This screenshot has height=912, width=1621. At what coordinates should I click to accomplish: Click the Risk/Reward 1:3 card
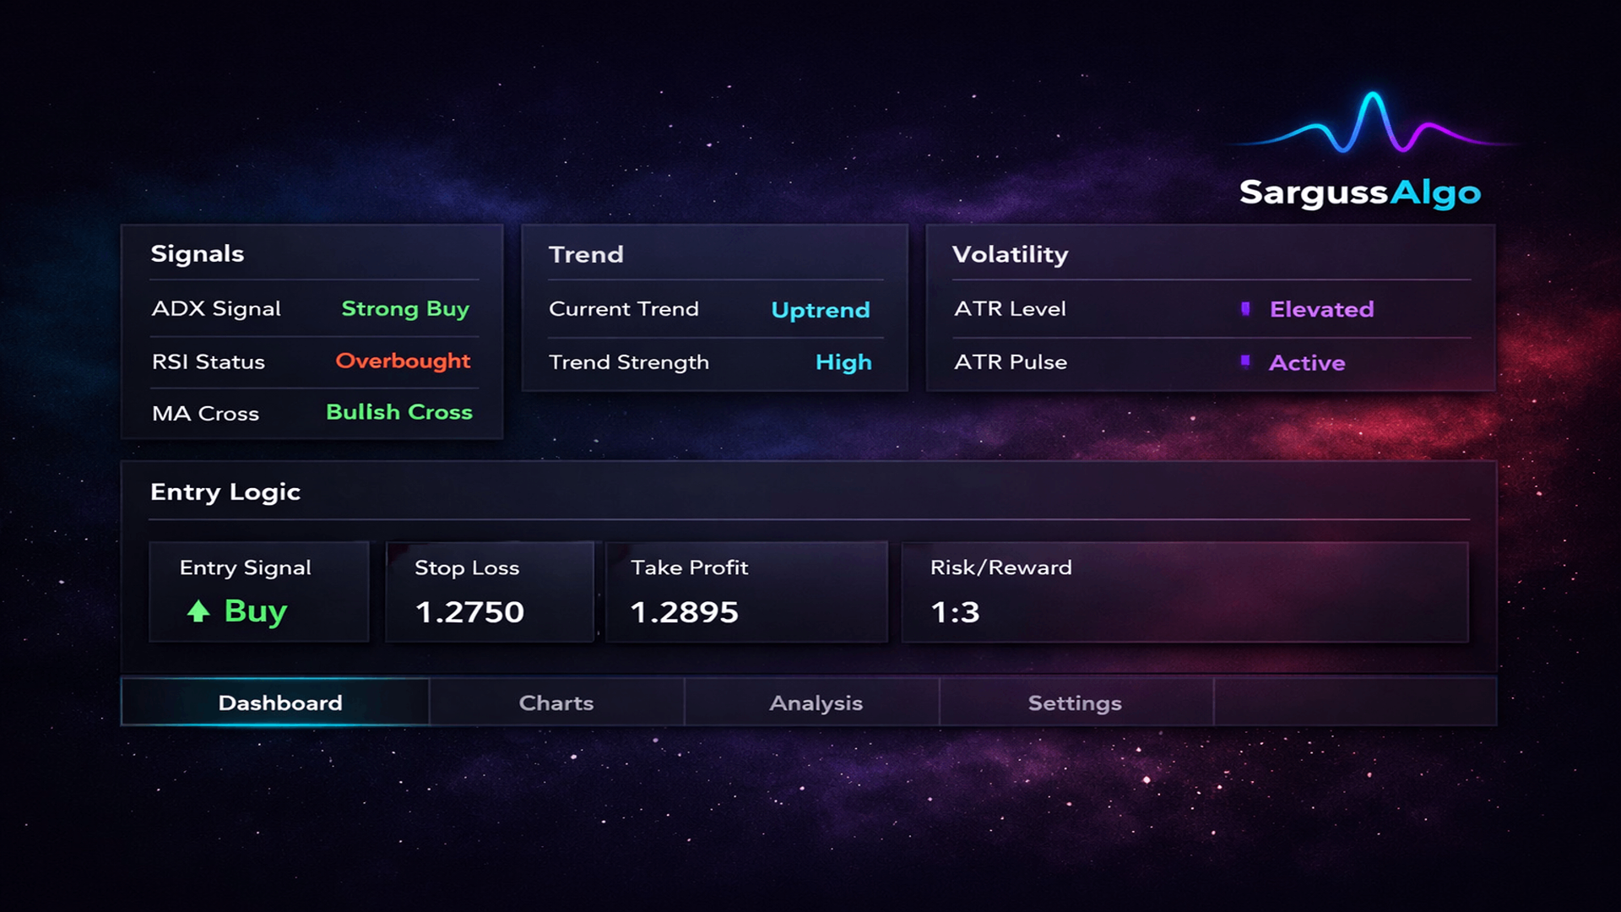1184,592
